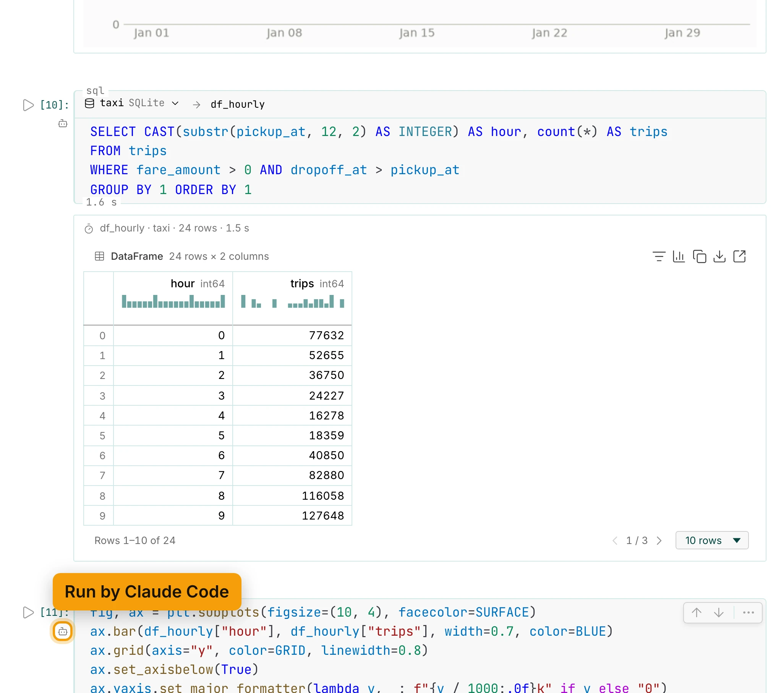Open the filter rows icon above the table

pyautogui.click(x=659, y=256)
